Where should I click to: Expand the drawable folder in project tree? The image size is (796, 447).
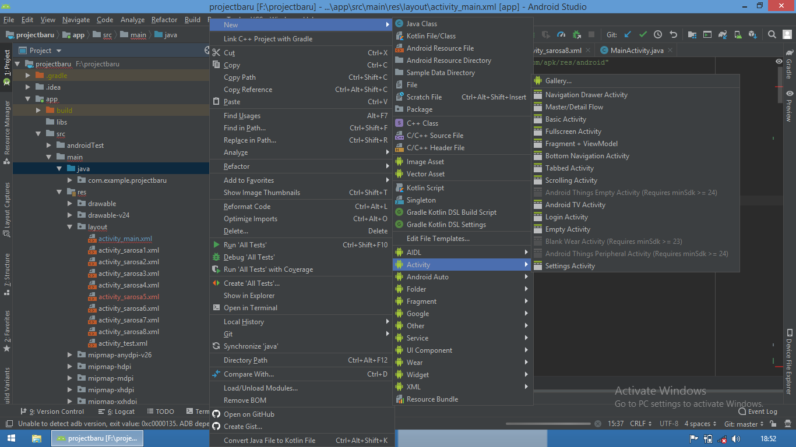point(69,203)
